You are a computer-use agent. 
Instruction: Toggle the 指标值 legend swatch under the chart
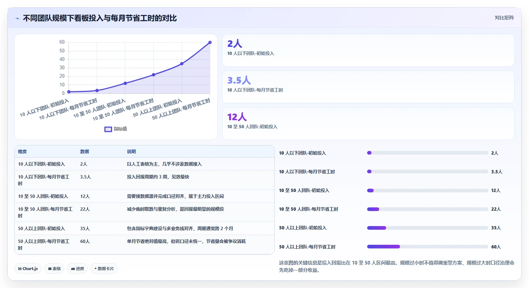108,129
